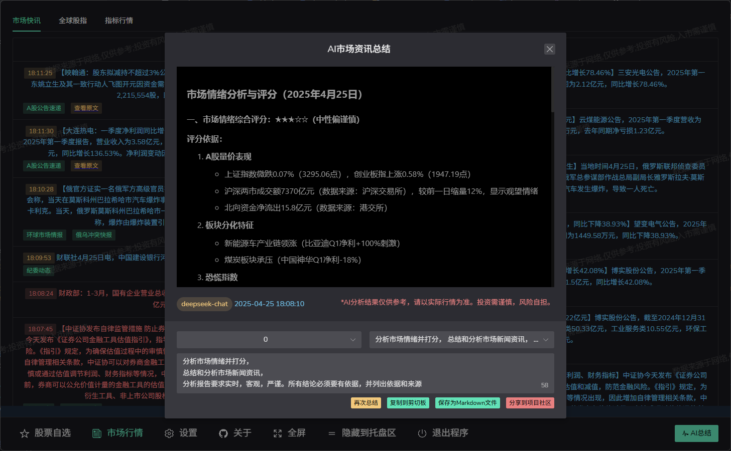This screenshot has width=731, height=451.
Task: Select the 市场行情 book icon
Action: coord(95,433)
